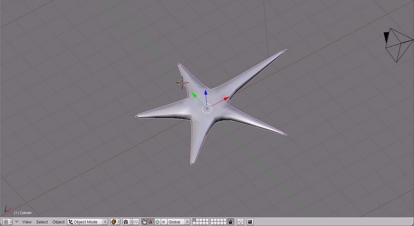Viewport: 414px width, 226px height.
Task: Toggle the 3D manipulator hand icon
Action: pos(144,222)
